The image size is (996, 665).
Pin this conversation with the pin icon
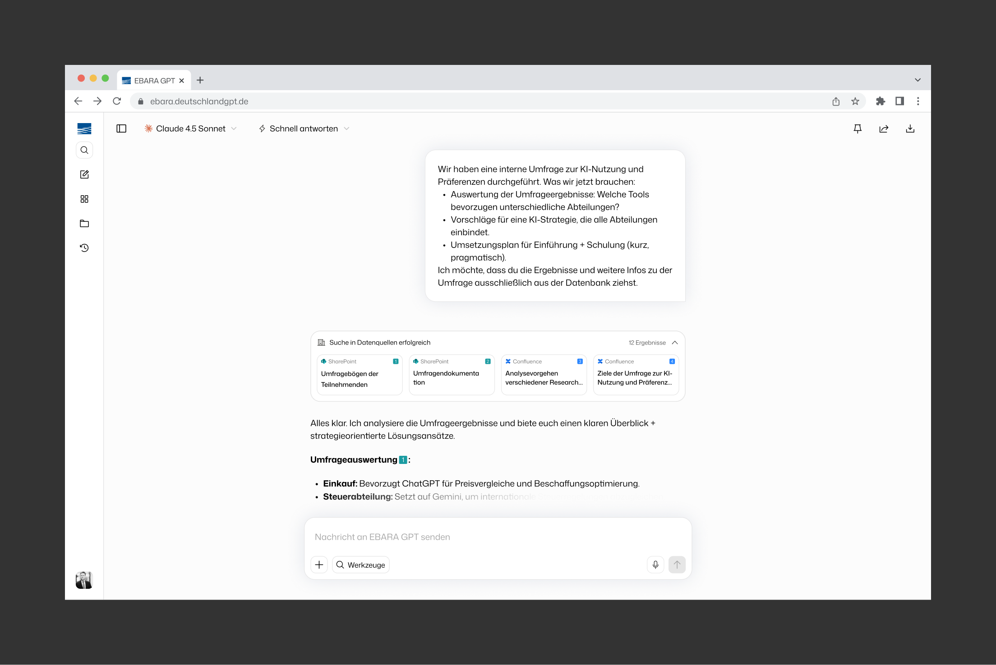click(858, 129)
